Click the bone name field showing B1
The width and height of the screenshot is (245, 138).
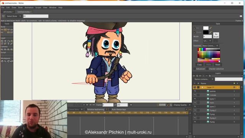pyautogui.click(x=36, y=16)
